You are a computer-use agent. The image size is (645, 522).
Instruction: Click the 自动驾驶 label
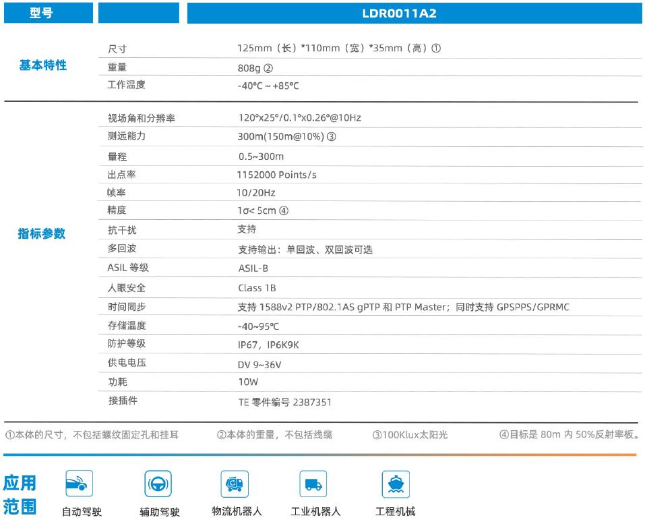[82, 512]
